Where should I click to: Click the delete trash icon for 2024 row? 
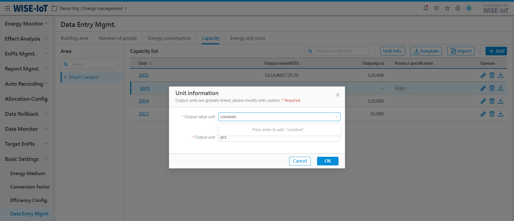coord(492,101)
